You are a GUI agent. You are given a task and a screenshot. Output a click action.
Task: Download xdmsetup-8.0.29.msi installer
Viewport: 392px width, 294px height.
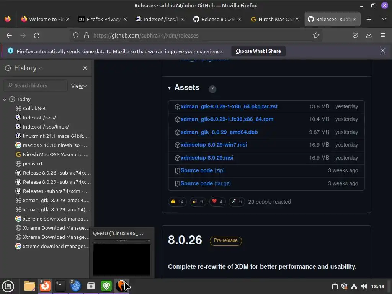point(207,158)
